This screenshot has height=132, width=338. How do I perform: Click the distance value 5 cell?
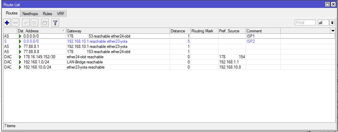coord(180,41)
